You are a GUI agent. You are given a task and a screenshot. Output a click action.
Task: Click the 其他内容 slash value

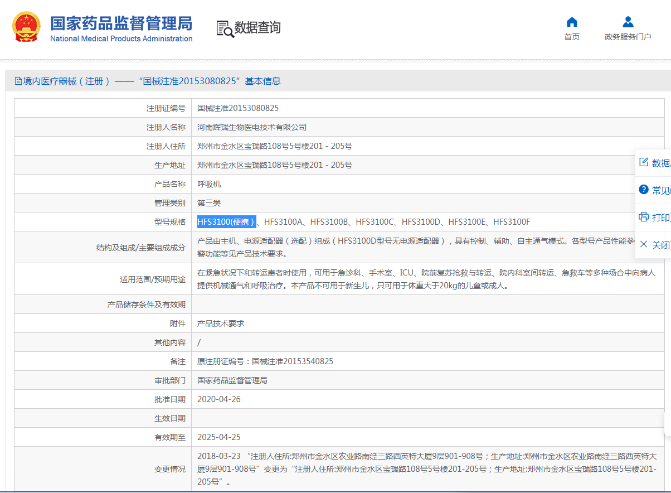pyautogui.click(x=199, y=342)
